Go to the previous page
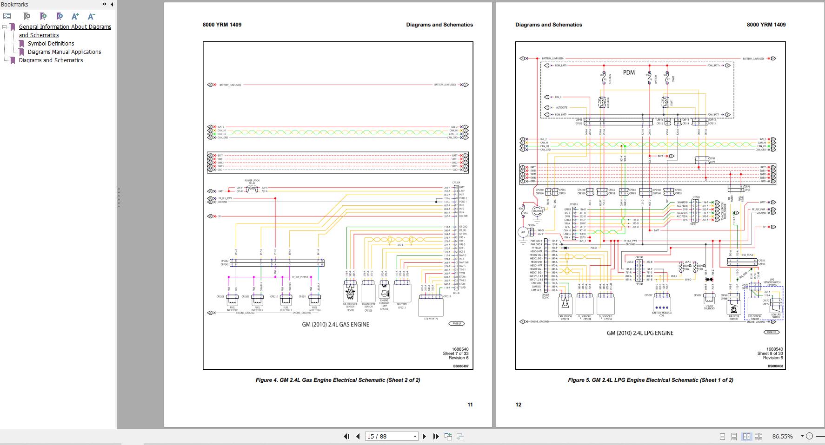The width and height of the screenshot is (825, 445). pos(358,436)
